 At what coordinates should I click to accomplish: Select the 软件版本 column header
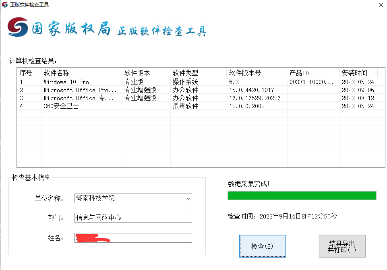[x=146, y=73]
